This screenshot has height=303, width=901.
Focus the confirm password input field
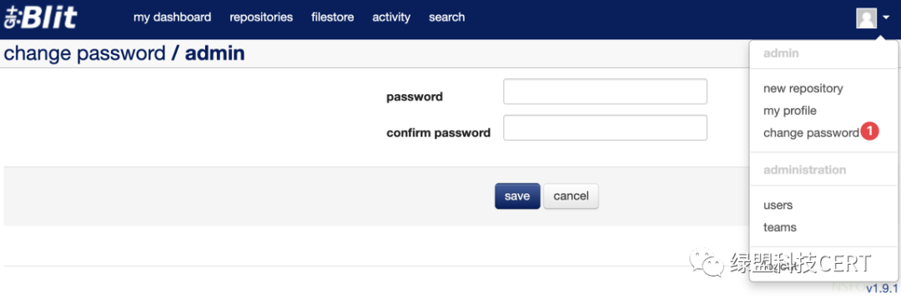[x=605, y=128]
